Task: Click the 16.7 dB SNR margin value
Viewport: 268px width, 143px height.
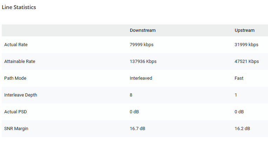Action: [138, 129]
